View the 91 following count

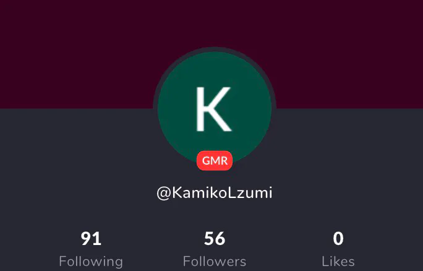(x=91, y=239)
